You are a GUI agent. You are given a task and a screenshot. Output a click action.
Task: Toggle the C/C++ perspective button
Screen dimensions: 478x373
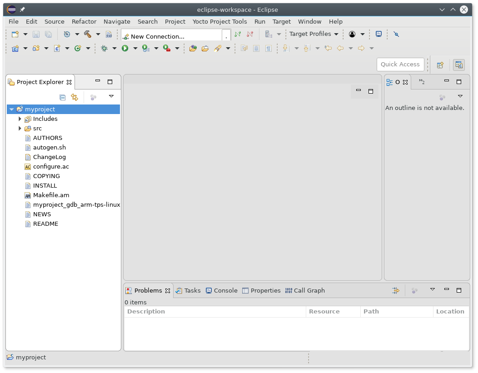coord(459,65)
